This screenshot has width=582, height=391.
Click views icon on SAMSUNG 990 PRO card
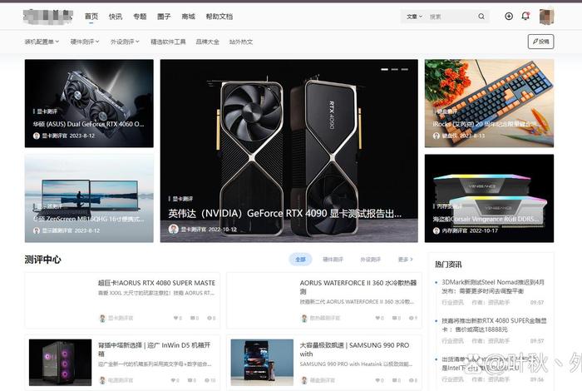pos(411,380)
